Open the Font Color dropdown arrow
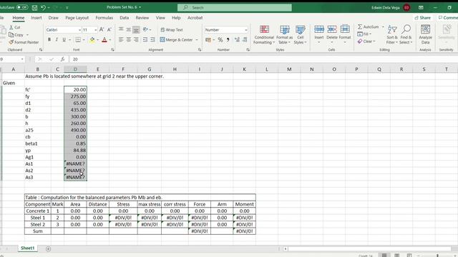Image resolution: width=458 pixels, height=257 pixels. 110,40
